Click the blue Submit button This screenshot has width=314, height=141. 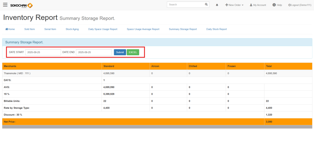pos(120,52)
